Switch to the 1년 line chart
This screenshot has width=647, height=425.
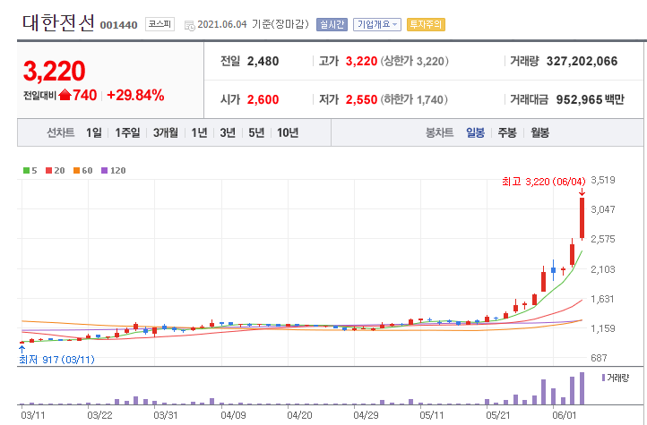click(x=199, y=132)
